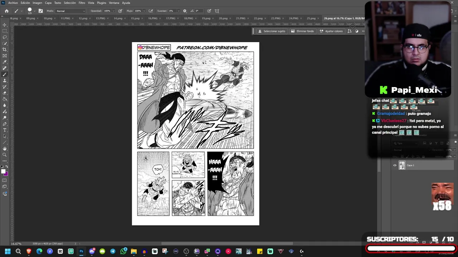Toggle pressure control for brush size

click(209, 11)
